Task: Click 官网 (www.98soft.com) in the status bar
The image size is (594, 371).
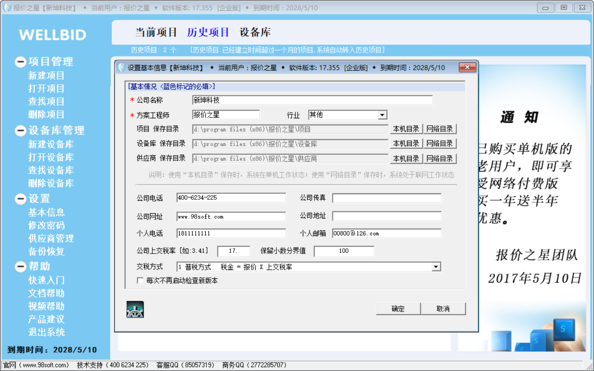Action: click(36, 365)
